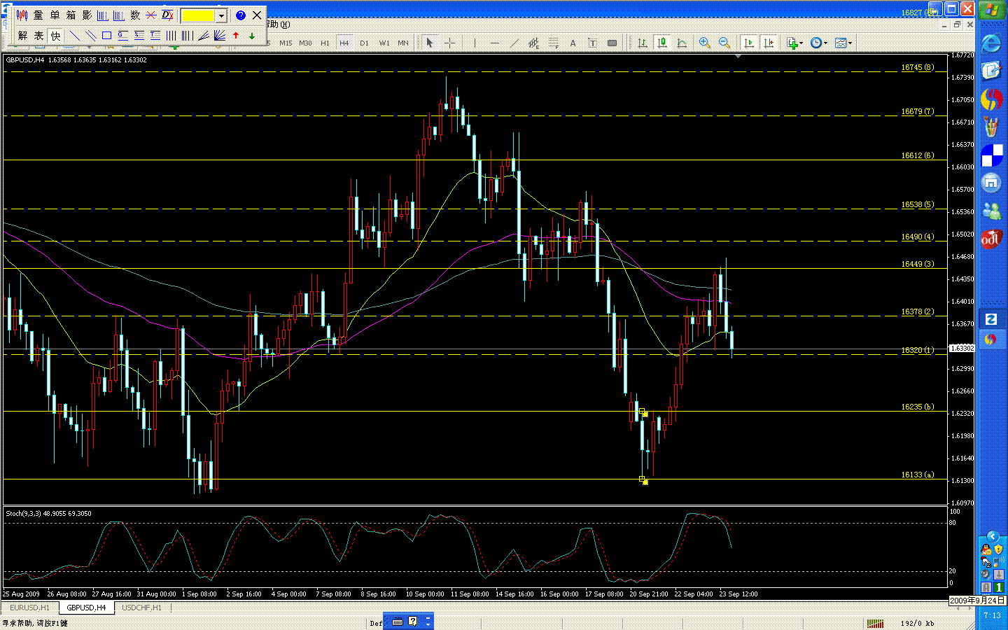The image size is (1008, 630).
Task: Switch to the EURUSD,H1 chart tab
Action: pos(29,608)
